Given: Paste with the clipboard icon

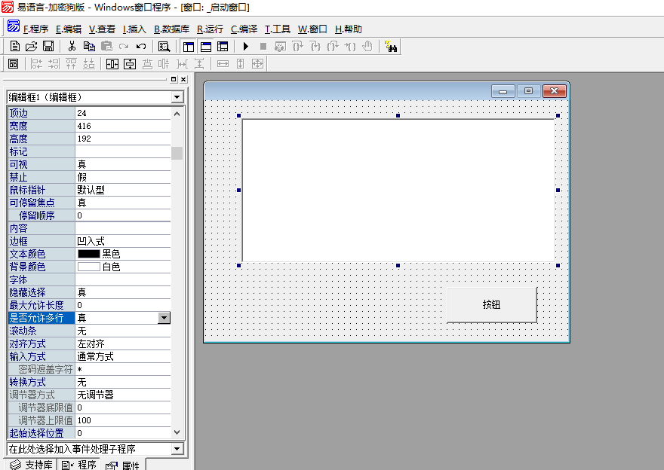Looking at the screenshot, I should click(x=106, y=47).
